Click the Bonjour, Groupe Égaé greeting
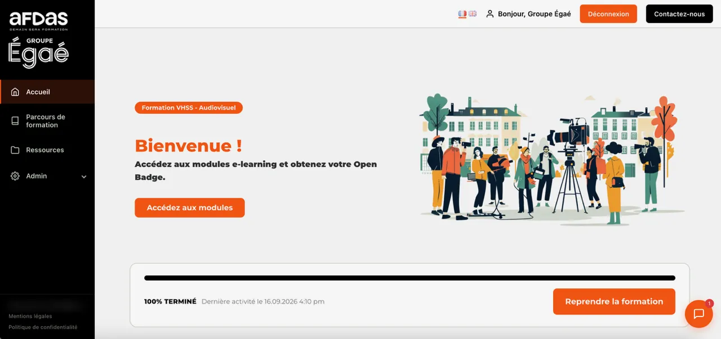The image size is (721, 339). (535, 14)
